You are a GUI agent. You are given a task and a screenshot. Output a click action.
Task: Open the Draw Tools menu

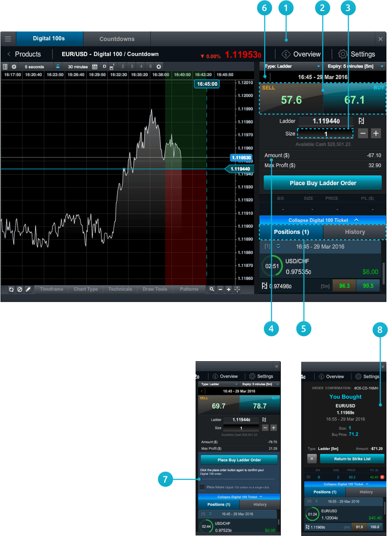pyautogui.click(x=155, y=289)
